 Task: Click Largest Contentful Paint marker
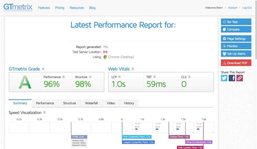point(138,142)
